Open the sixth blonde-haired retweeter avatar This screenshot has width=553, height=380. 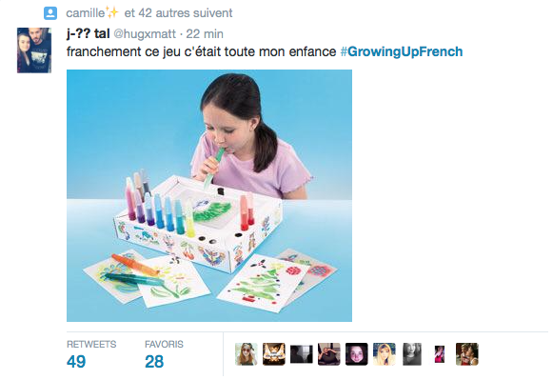pyautogui.click(x=385, y=354)
